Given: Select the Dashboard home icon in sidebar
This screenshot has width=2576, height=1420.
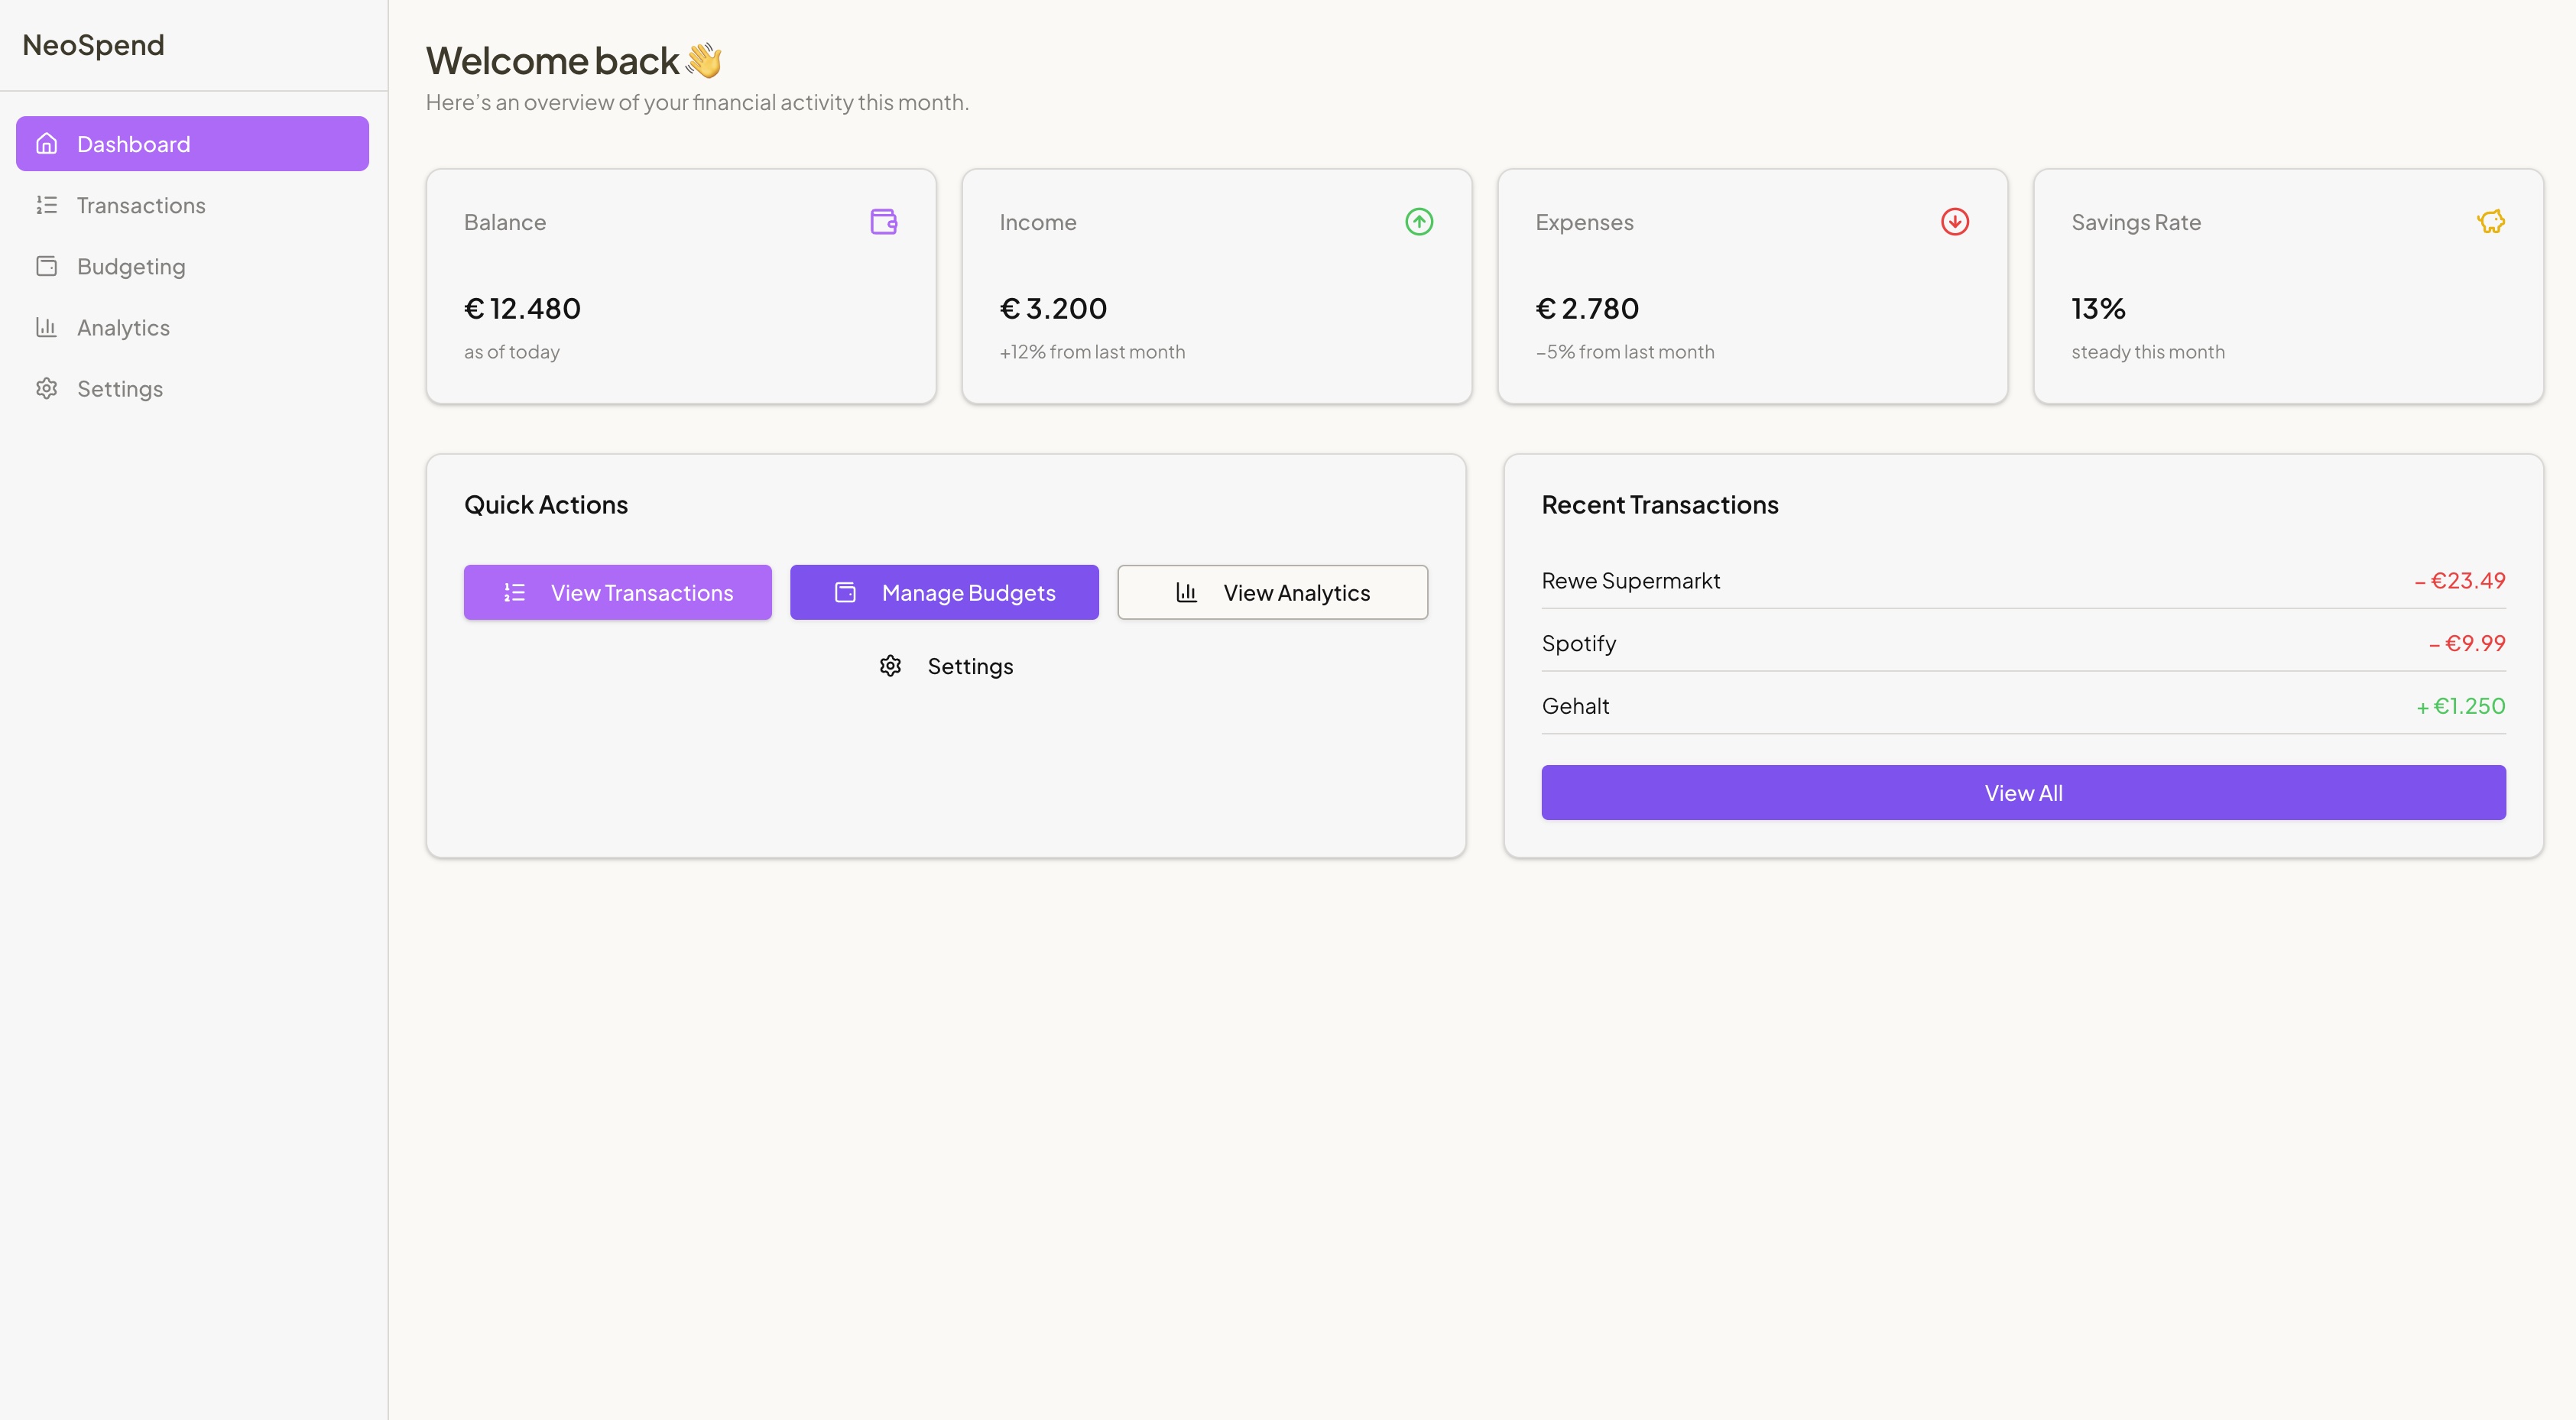Looking at the screenshot, I should (47, 143).
